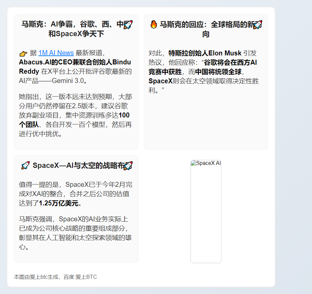Click bold SpaceX in Musk's quote
This screenshot has height=294, width=312.
(x=160, y=81)
